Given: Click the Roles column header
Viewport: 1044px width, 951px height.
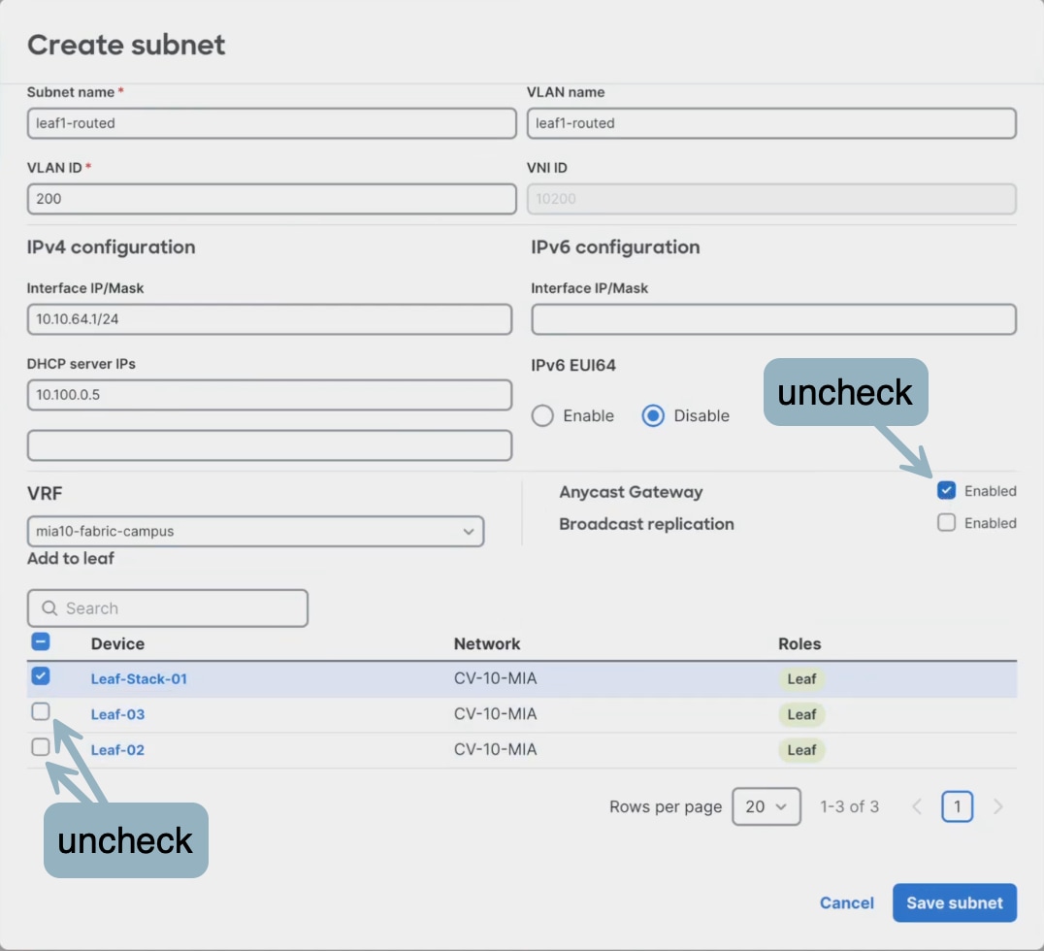Looking at the screenshot, I should pyautogui.click(x=799, y=643).
